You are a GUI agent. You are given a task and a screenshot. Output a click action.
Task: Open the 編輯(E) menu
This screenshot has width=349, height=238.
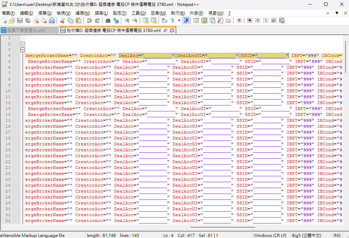(26, 13)
